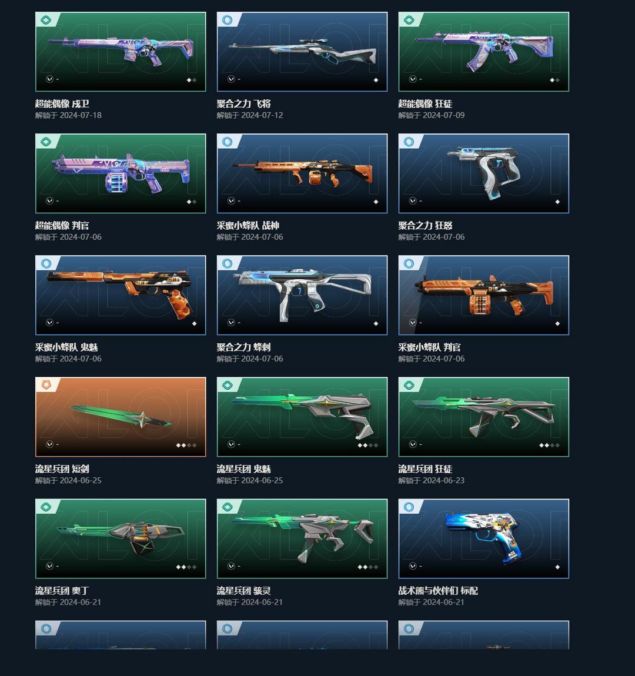635x676 pixels.
Task: Click the 战术熊与伙伴们 标配 title text
Action: pyautogui.click(x=438, y=591)
